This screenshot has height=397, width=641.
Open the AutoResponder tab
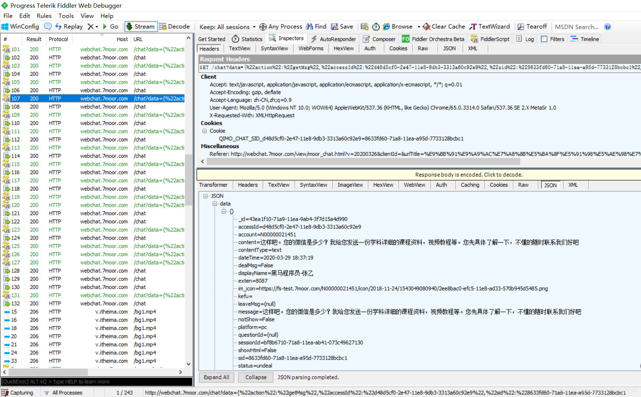[x=333, y=39]
